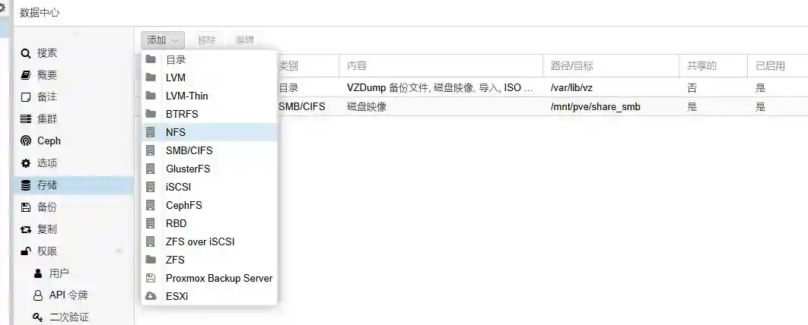Click the folder icon next to BTRFS
808x325 pixels.
coord(151,114)
